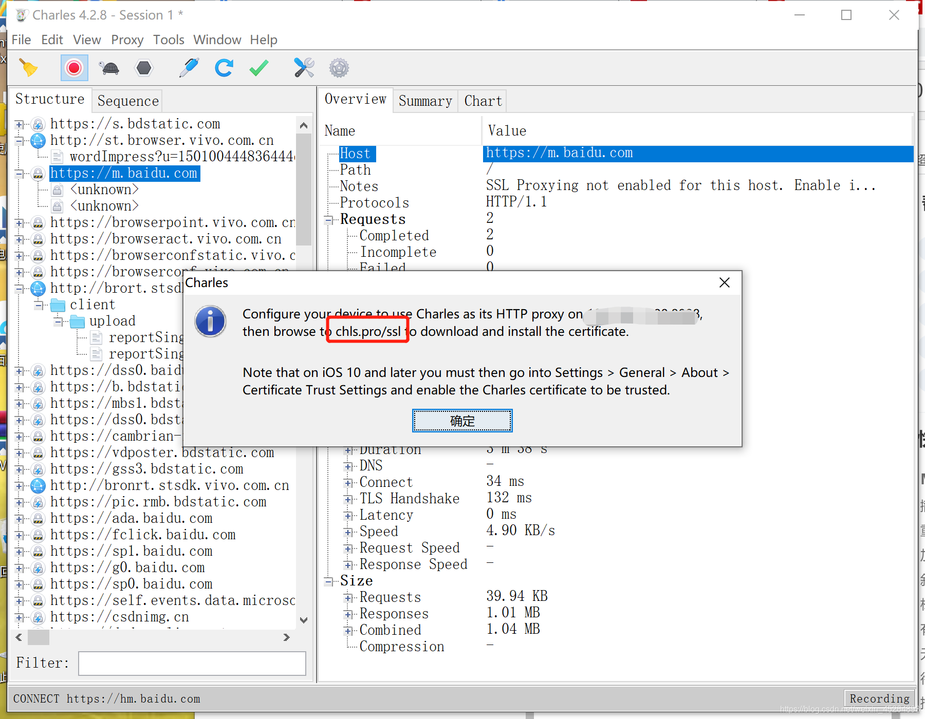Click the client folder icon
This screenshot has width=925, height=719.
(58, 305)
